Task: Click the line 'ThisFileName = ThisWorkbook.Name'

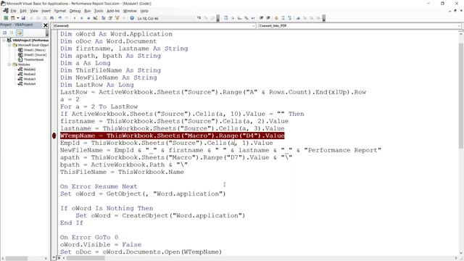Action: 122,172
